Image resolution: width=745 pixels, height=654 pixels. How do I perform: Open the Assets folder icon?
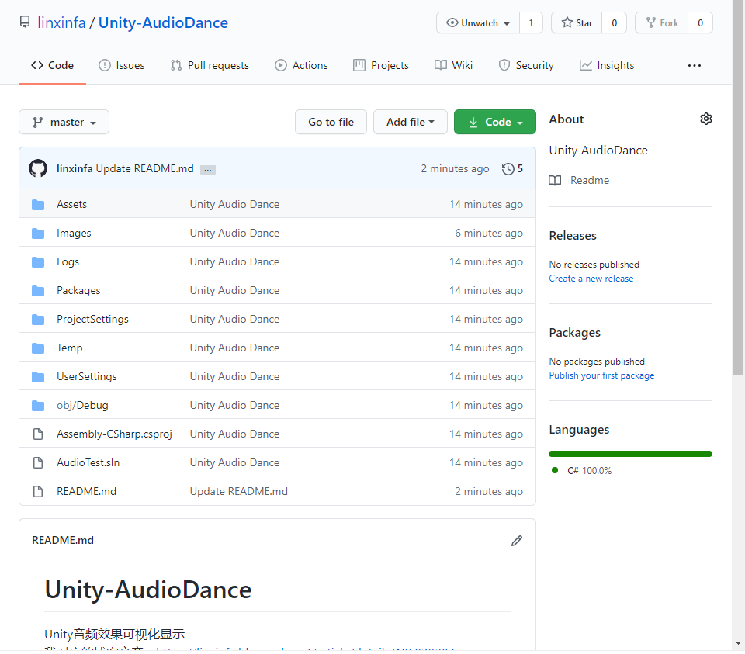coord(38,204)
